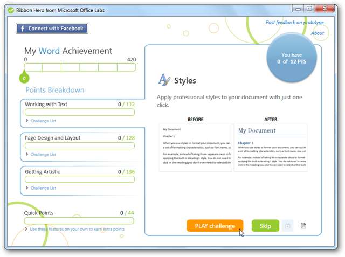This screenshot has width=345, height=257.
Task: Open the Post feedback on prototype link
Action: [294, 23]
